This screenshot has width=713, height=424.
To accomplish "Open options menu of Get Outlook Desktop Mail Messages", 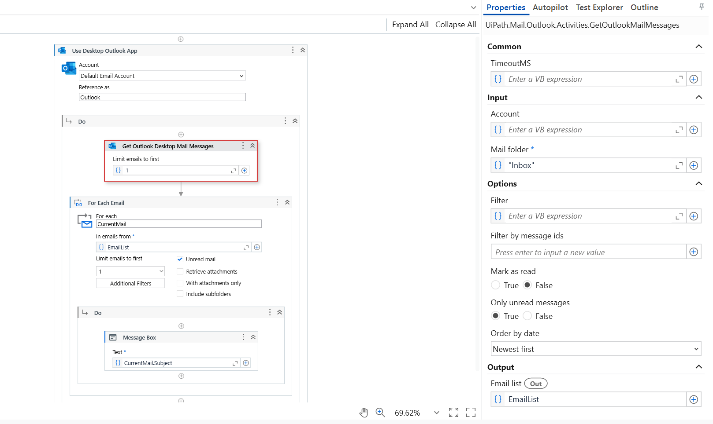I will pos(243,146).
